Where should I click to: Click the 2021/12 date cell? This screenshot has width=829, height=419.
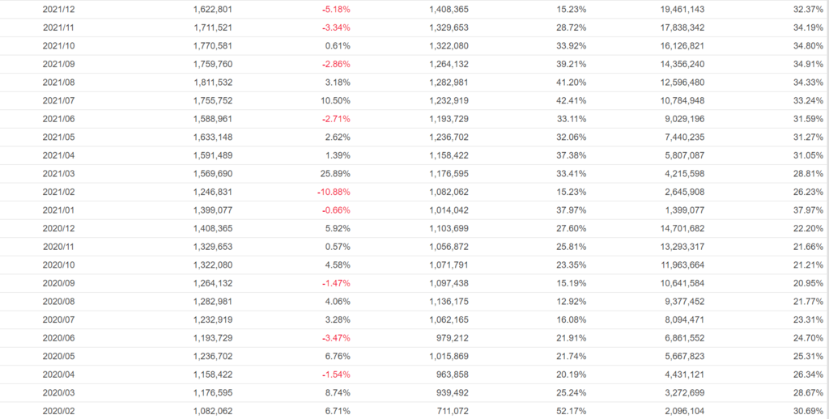coord(58,9)
